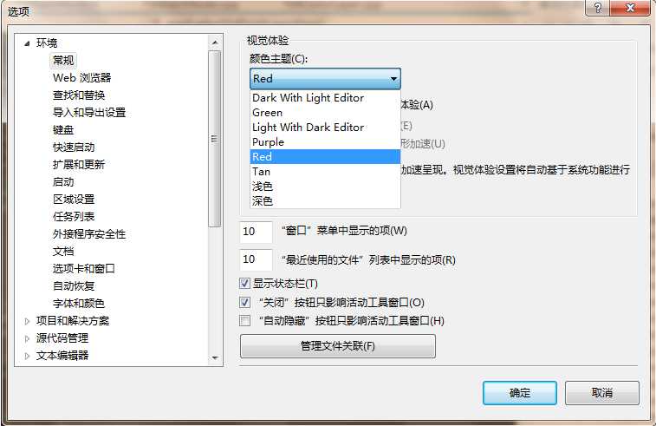This screenshot has height=426, width=656.
Task: Click the tree scrollbar down arrow
Action: click(x=215, y=357)
